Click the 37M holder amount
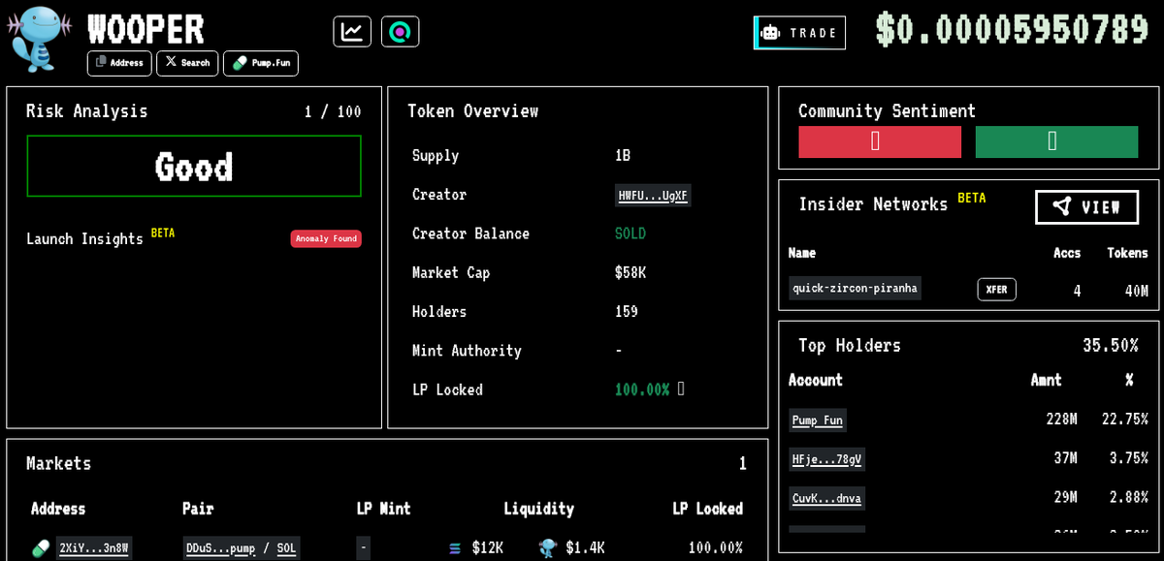The image size is (1164, 561). (1066, 457)
